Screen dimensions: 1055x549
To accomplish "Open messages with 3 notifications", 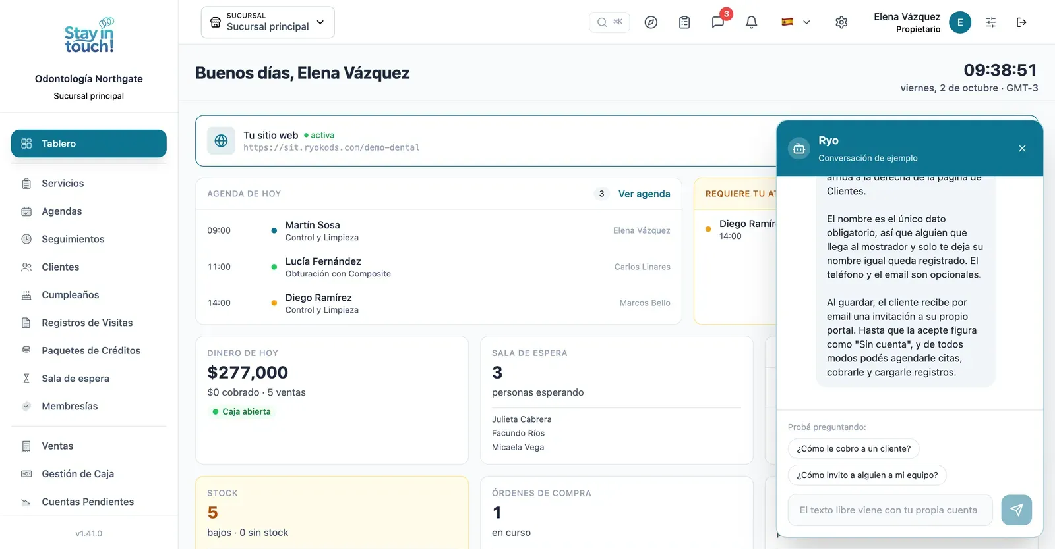I will tap(718, 22).
